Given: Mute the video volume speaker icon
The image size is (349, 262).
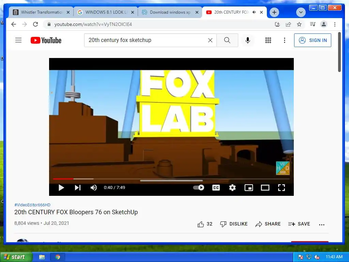Looking at the screenshot, I should pyautogui.click(x=94, y=188).
